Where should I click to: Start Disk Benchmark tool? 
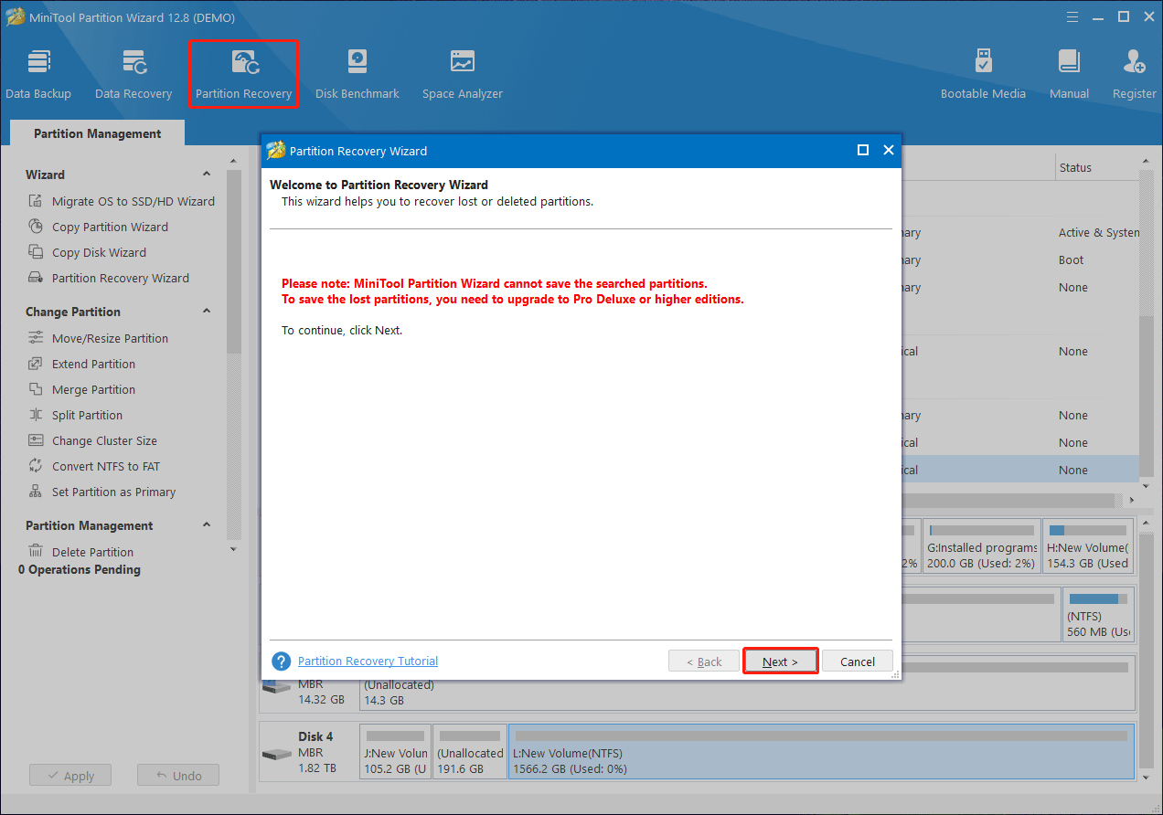357,74
